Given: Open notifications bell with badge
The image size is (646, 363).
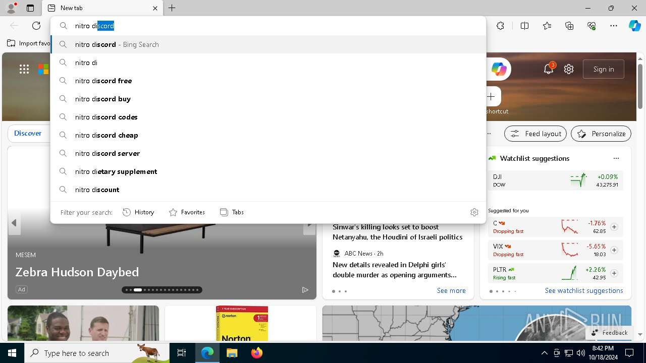Looking at the screenshot, I should (549, 69).
